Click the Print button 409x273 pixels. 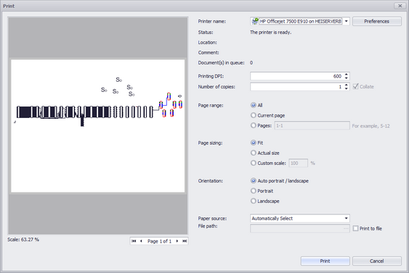325,261
